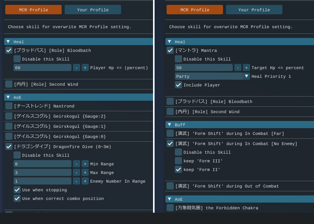
Task: Disable 'Use when stopping' option
Action: click(x=17, y=190)
